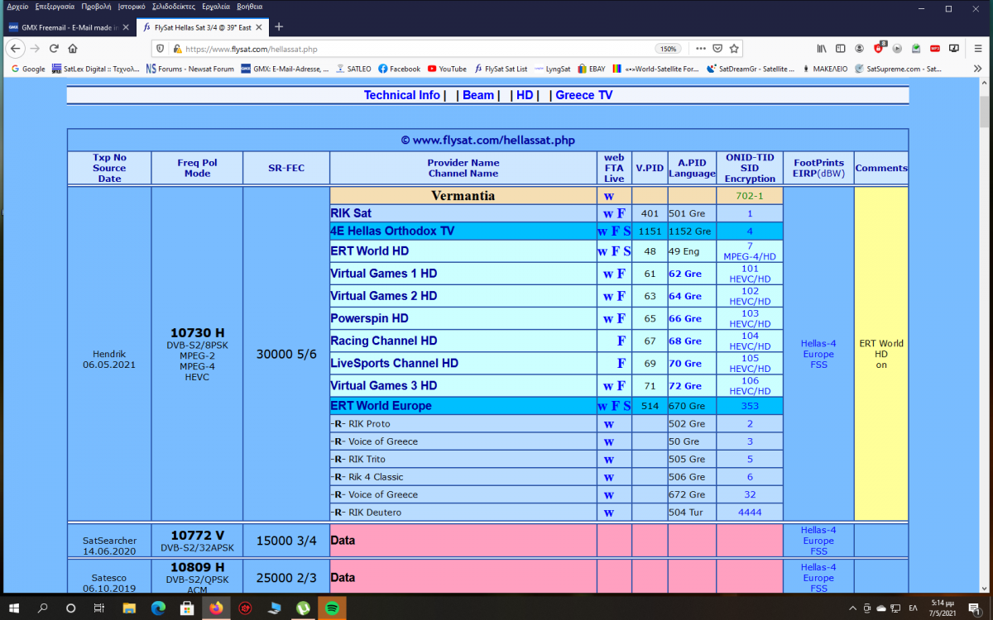Open the Επεξεργασία menu

55,7
